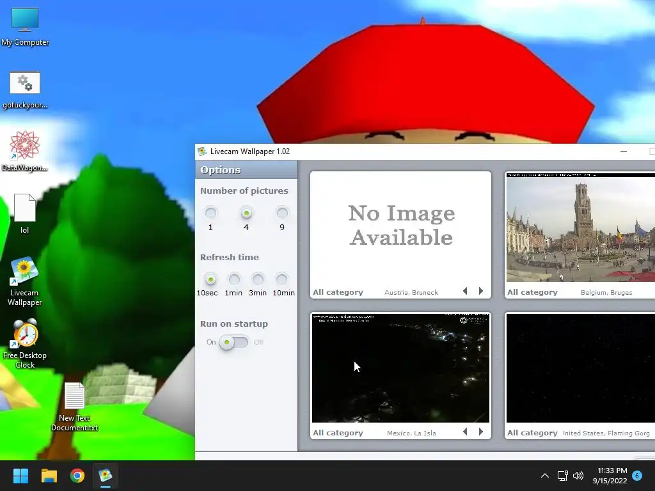Viewport: 655px width, 491px height.
Task: Open the notification count badge
Action: point(637,475)
